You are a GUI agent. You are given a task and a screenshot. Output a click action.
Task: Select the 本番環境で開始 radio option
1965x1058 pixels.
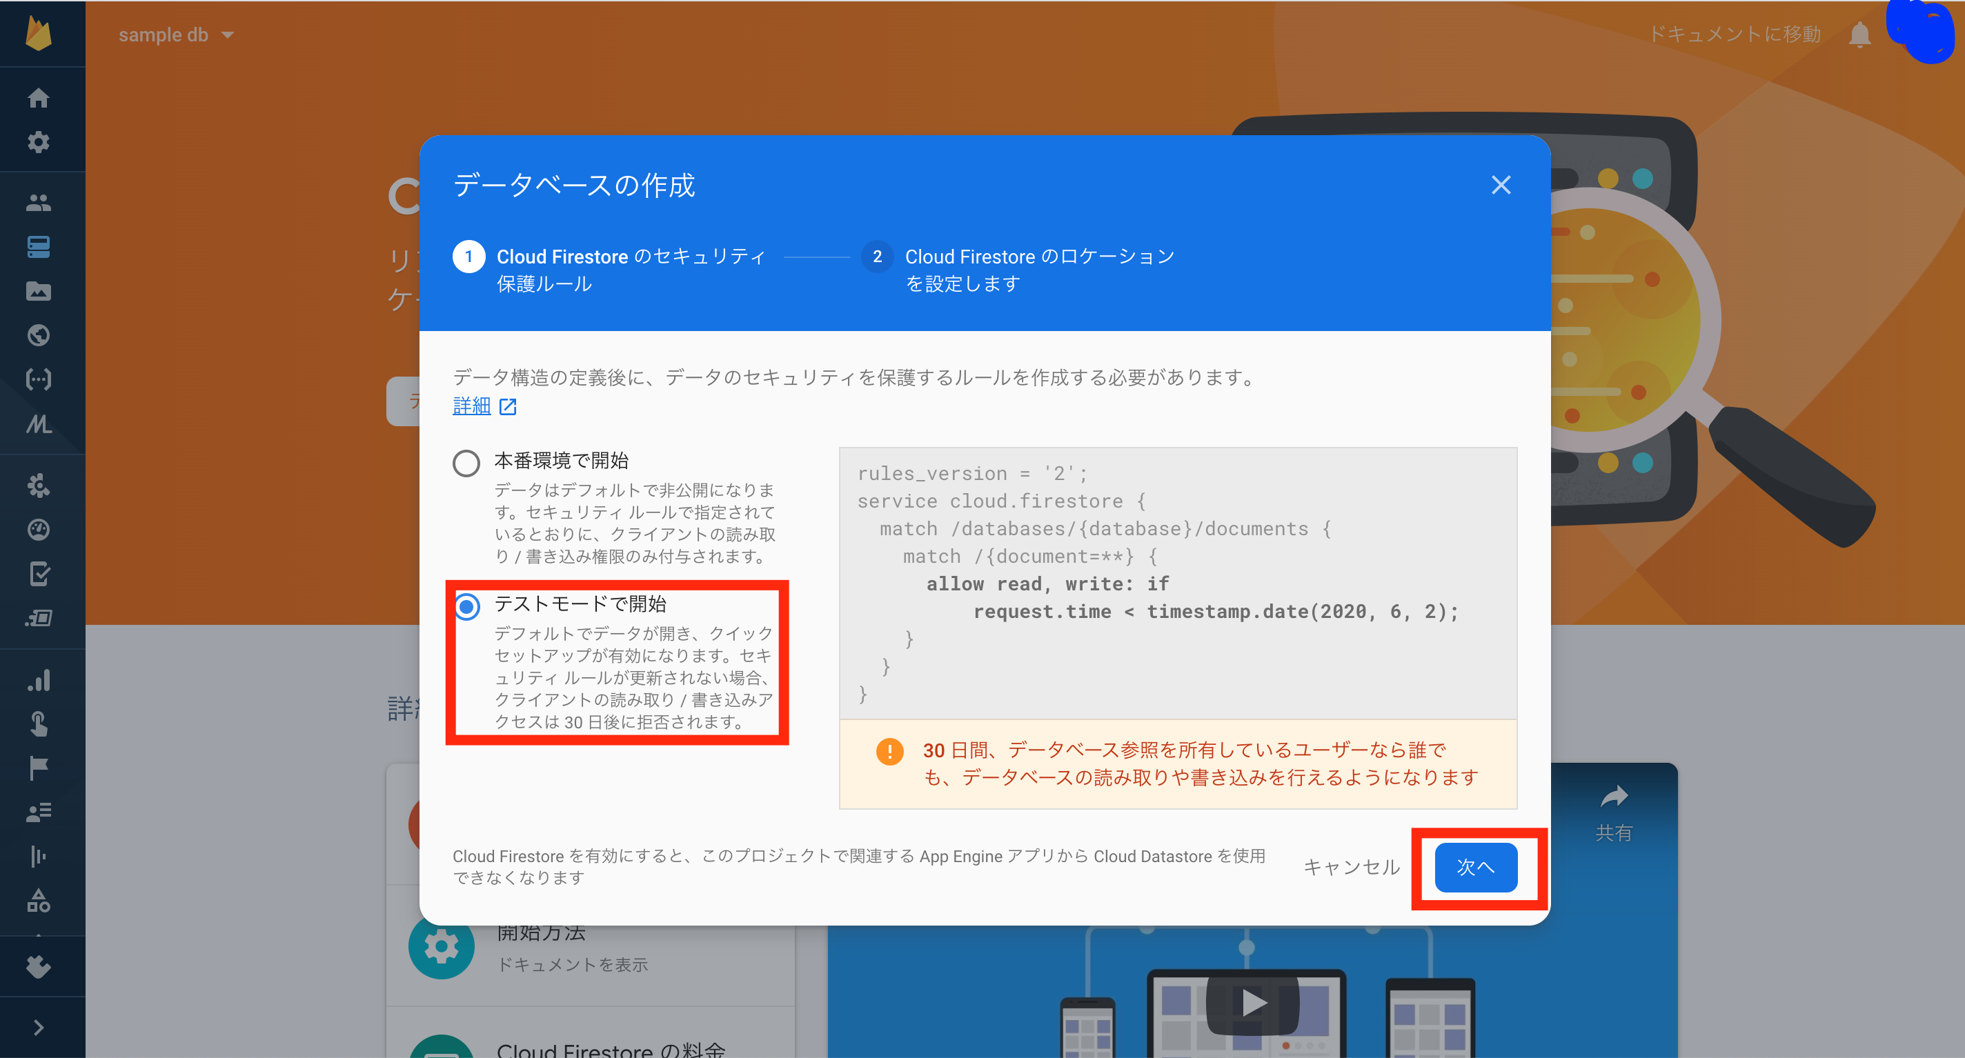466,462
